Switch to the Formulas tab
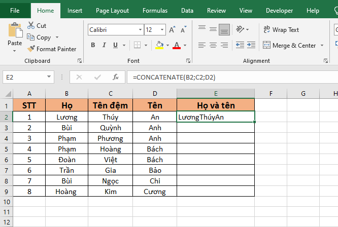Screen dimensions: 338x227 (155, 10)
